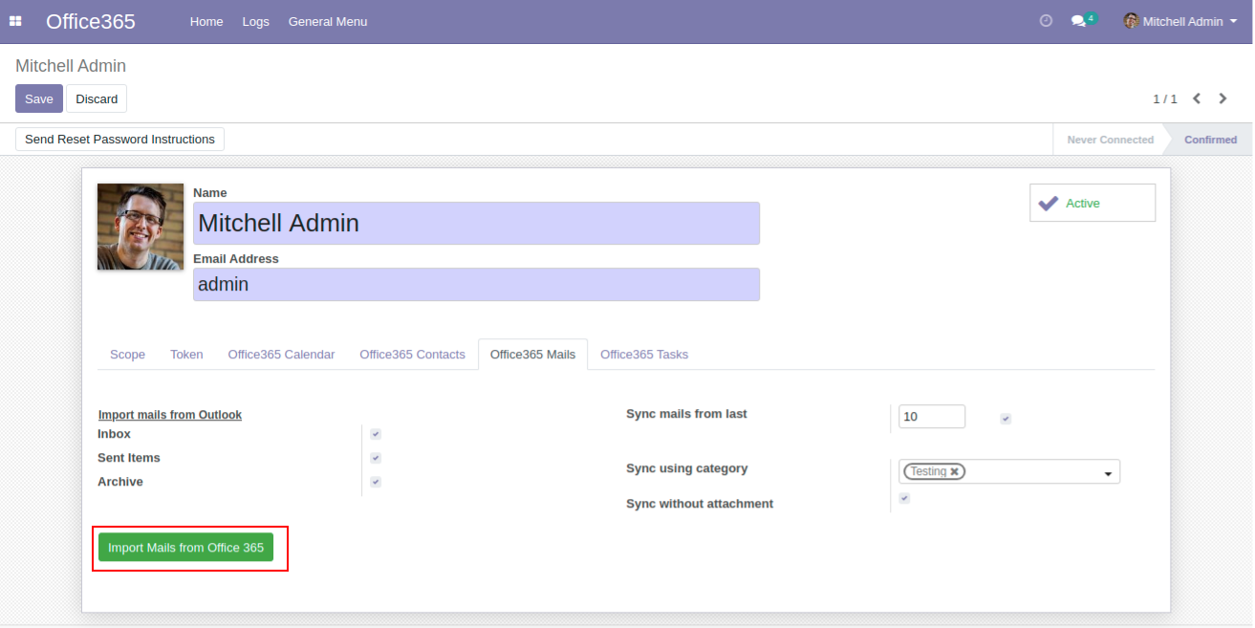The width and height of the screenshot is (1255, 628).
Task: Click the Sync mails from last field
Action: click(931, 417)
